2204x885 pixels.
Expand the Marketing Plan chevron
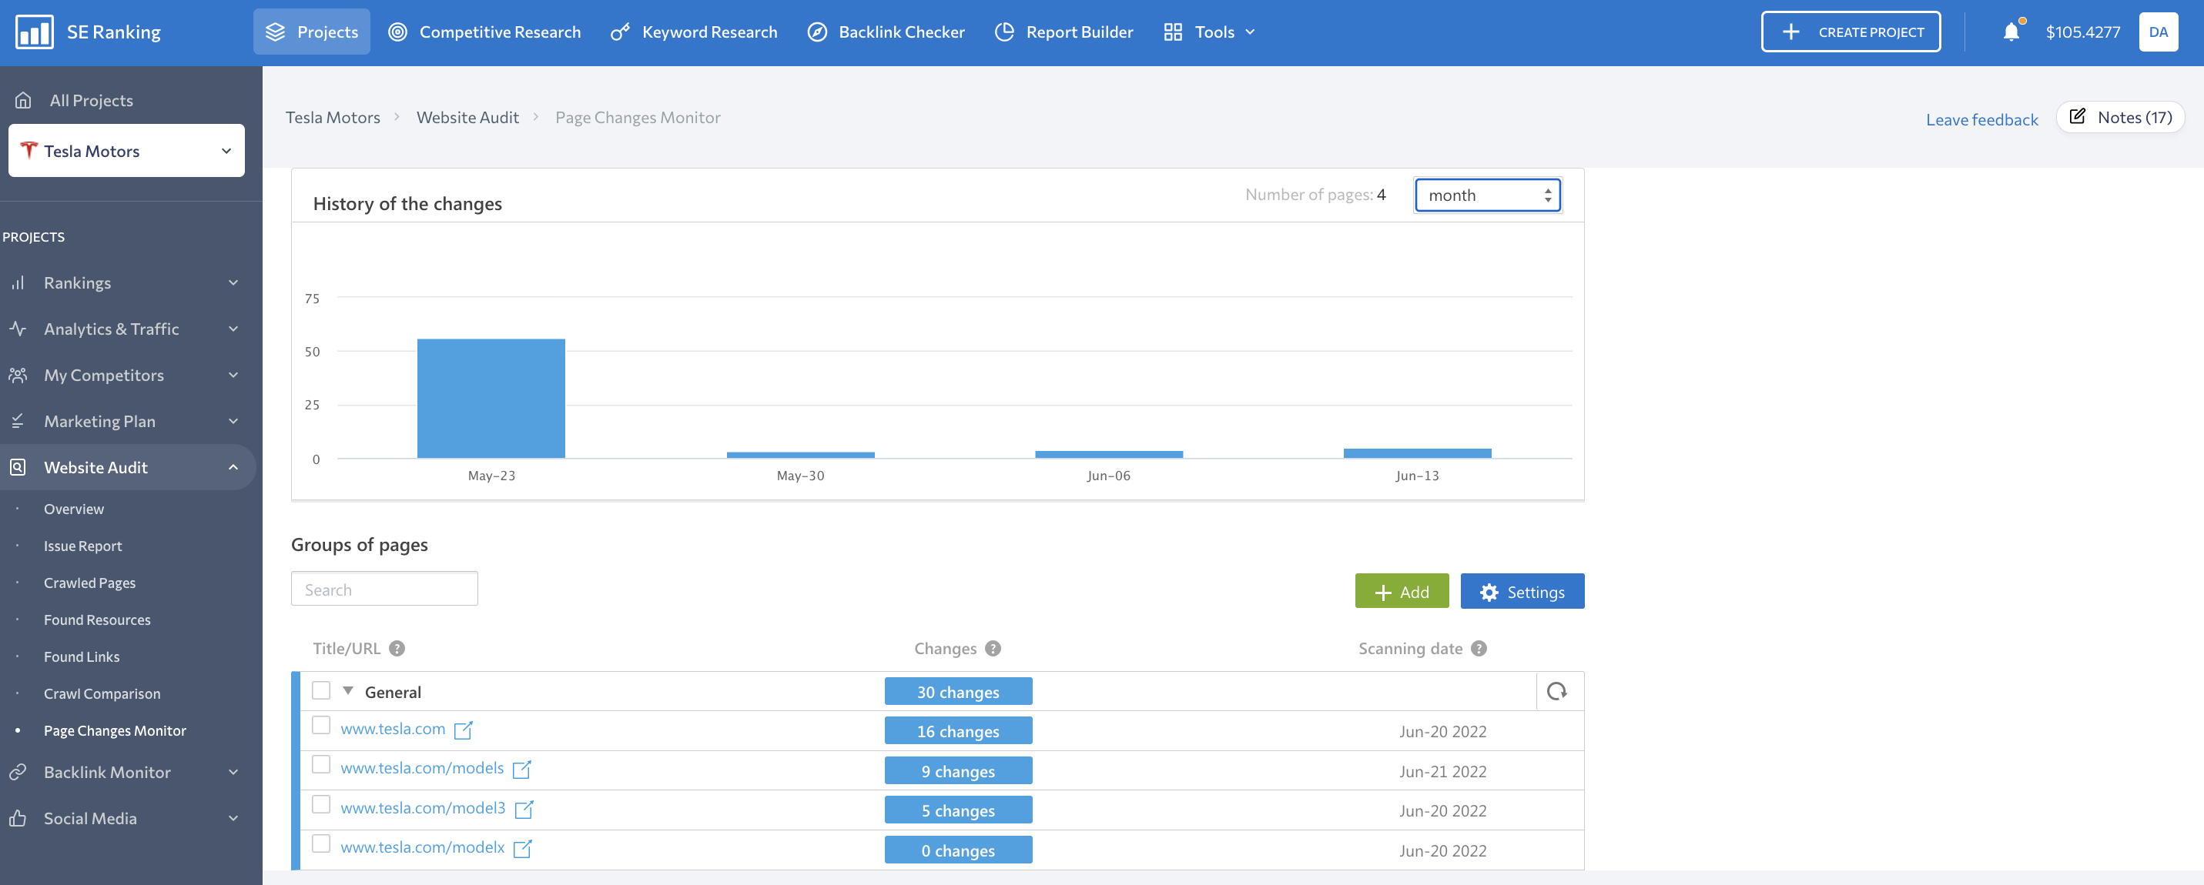[233, 421]
